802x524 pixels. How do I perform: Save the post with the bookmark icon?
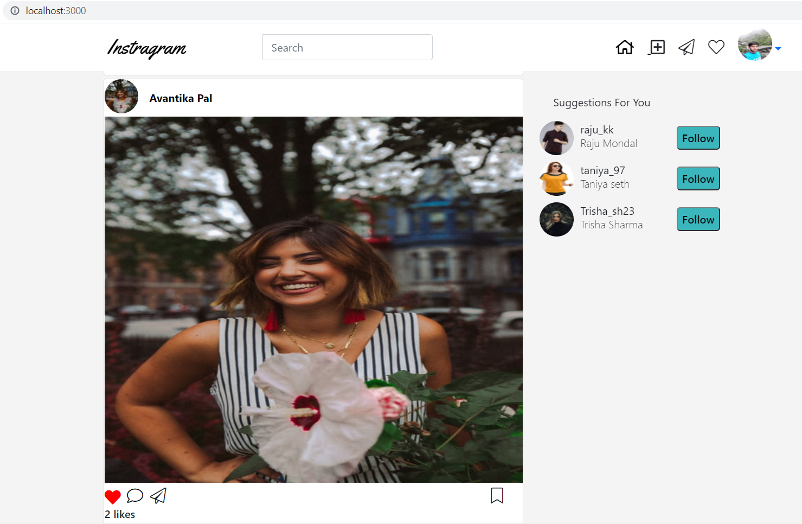[x=497, y=495]
